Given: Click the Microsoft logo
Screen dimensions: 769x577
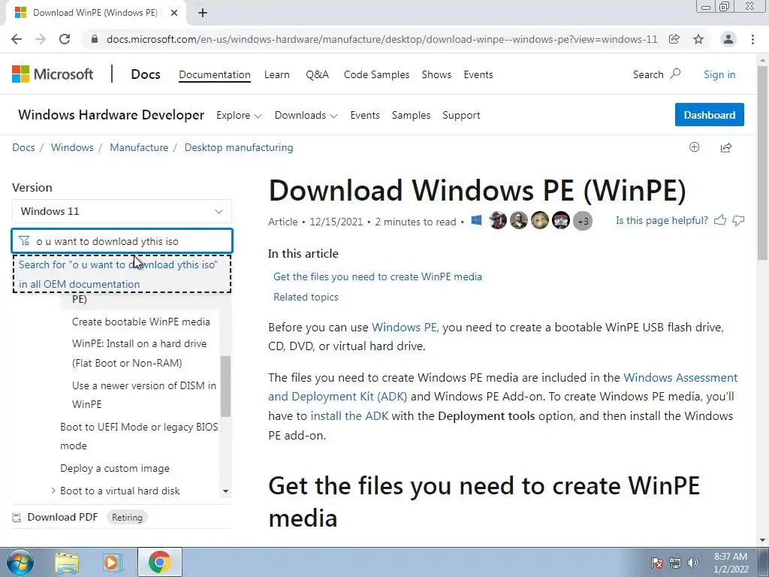Looking at the screenshot, I should tap(53, 74).
